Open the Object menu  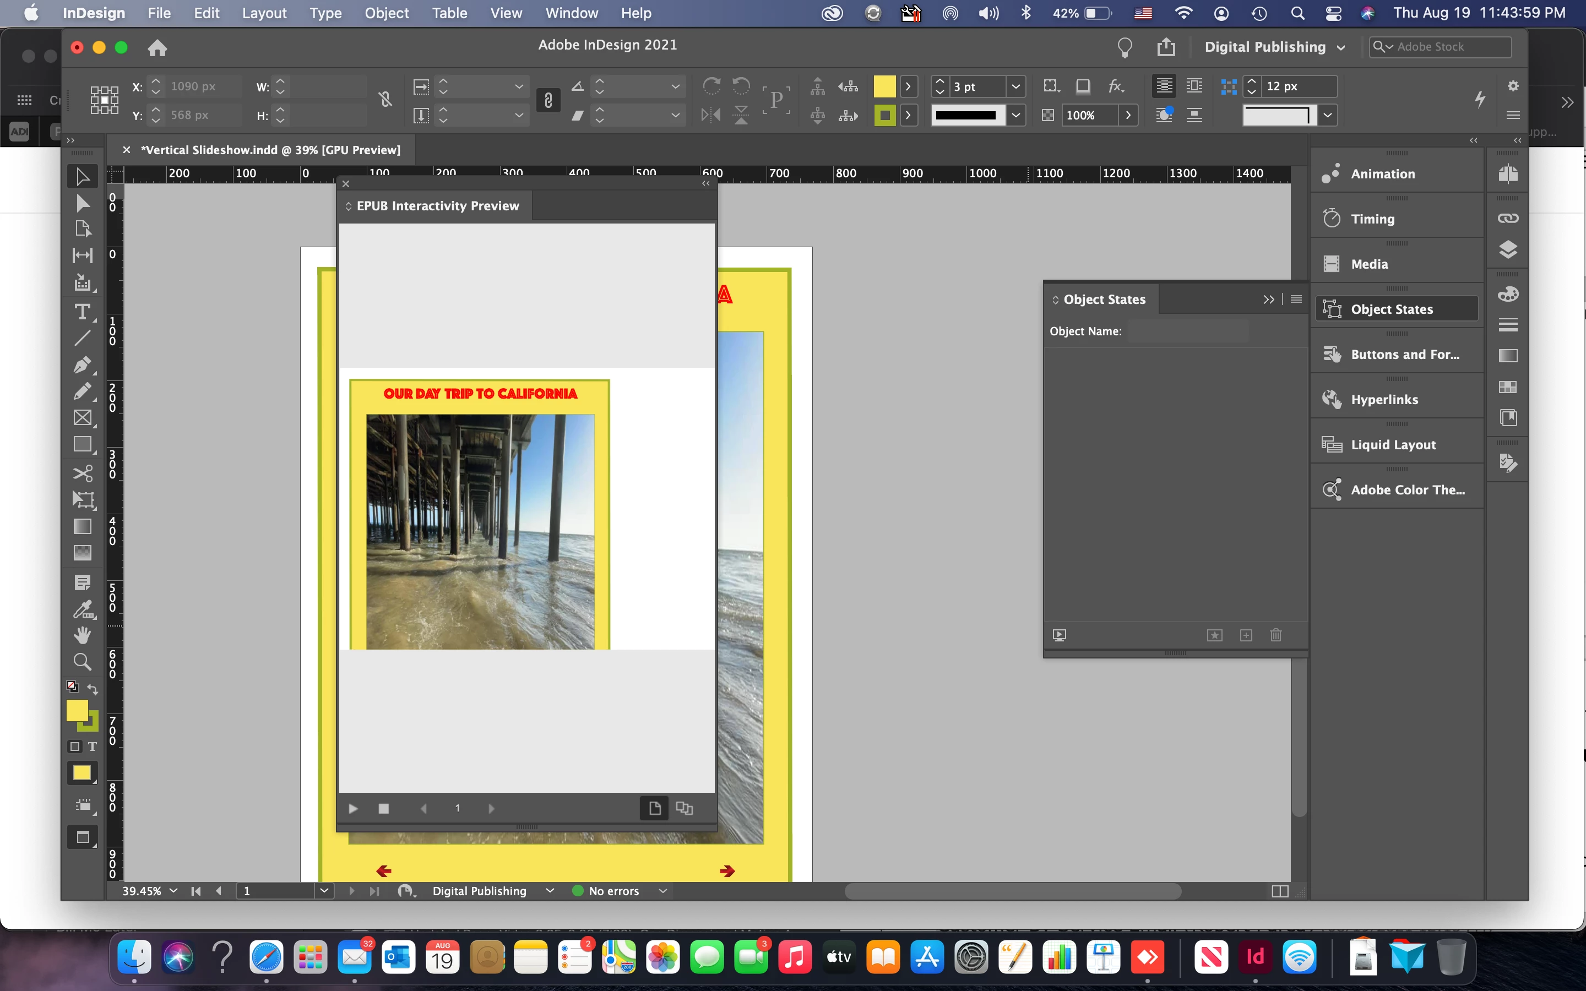point(386,13)
